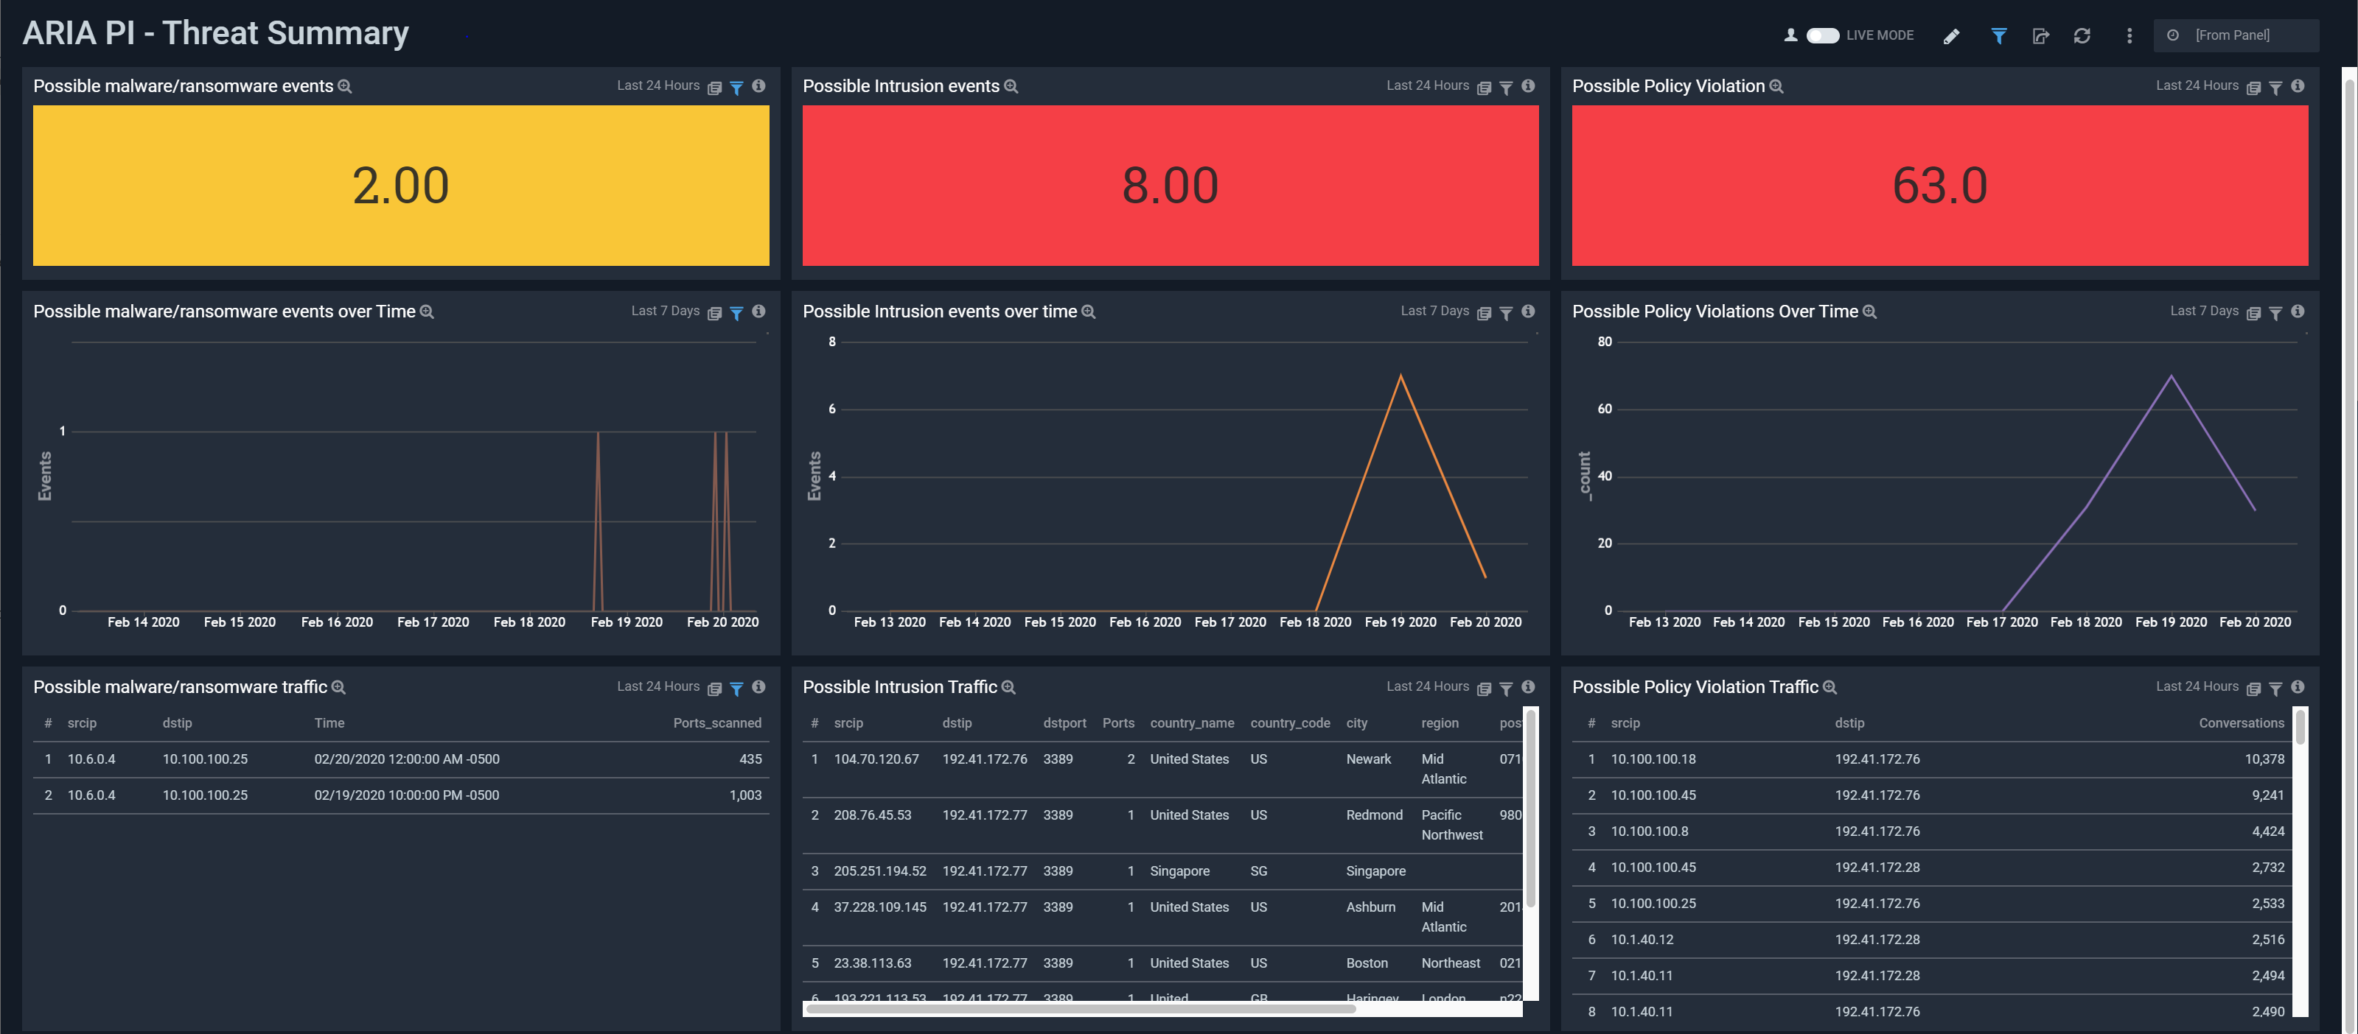Zoom into Possible Policy Violations Over Time panel
Image resolution: width=2358 pixels, height=1034 pixels.
[x=1870, y=312]
